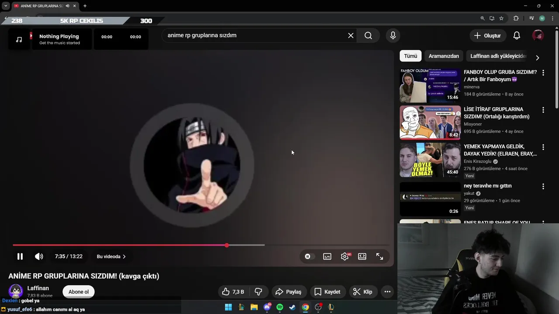Click the music note widget icon
This screenshot has width=559, height=314.
pos(19,39)
